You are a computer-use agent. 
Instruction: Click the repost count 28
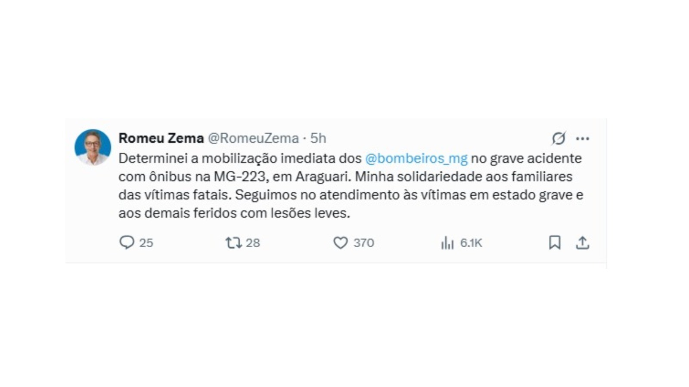point(253,243)
